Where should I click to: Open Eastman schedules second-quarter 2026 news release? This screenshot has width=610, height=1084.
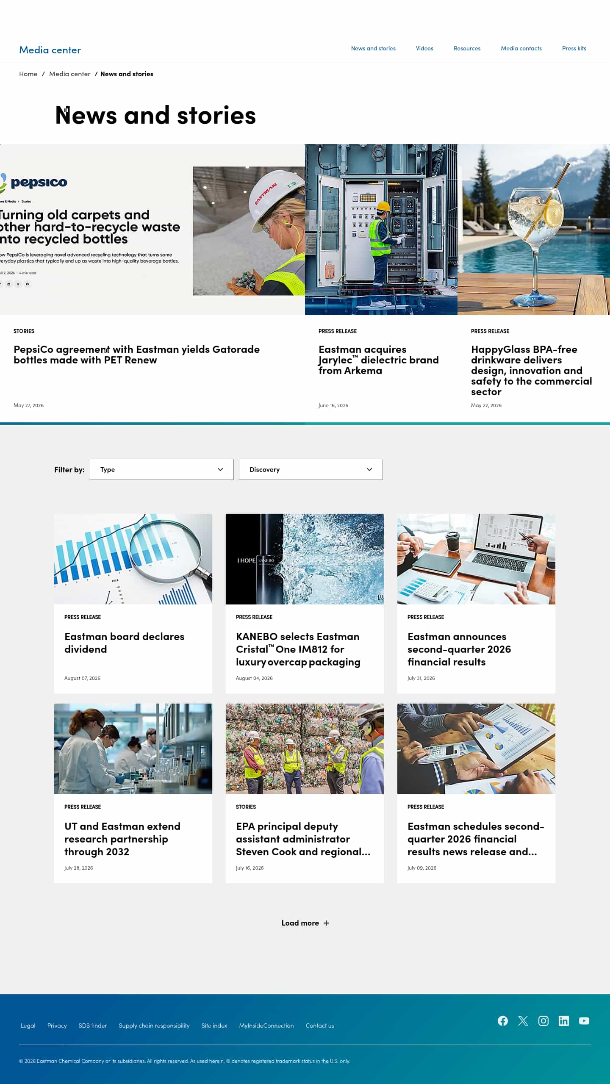click(x=476, y=839)
